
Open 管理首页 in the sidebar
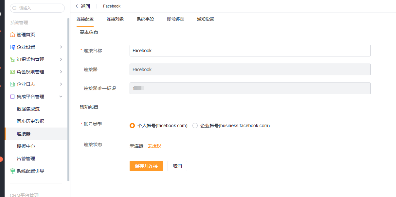[26, 35]
